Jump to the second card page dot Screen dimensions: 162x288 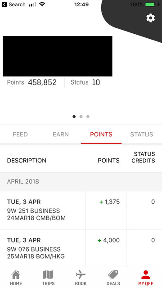pyautogui.click(x=81, y=117)
